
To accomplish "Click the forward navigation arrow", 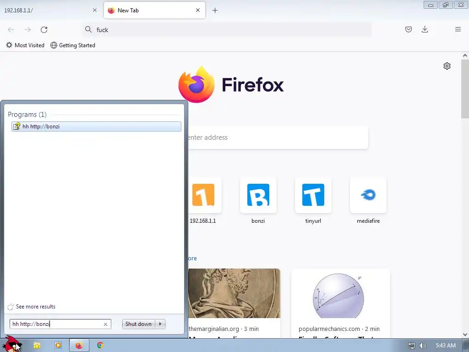I will 27,30.
